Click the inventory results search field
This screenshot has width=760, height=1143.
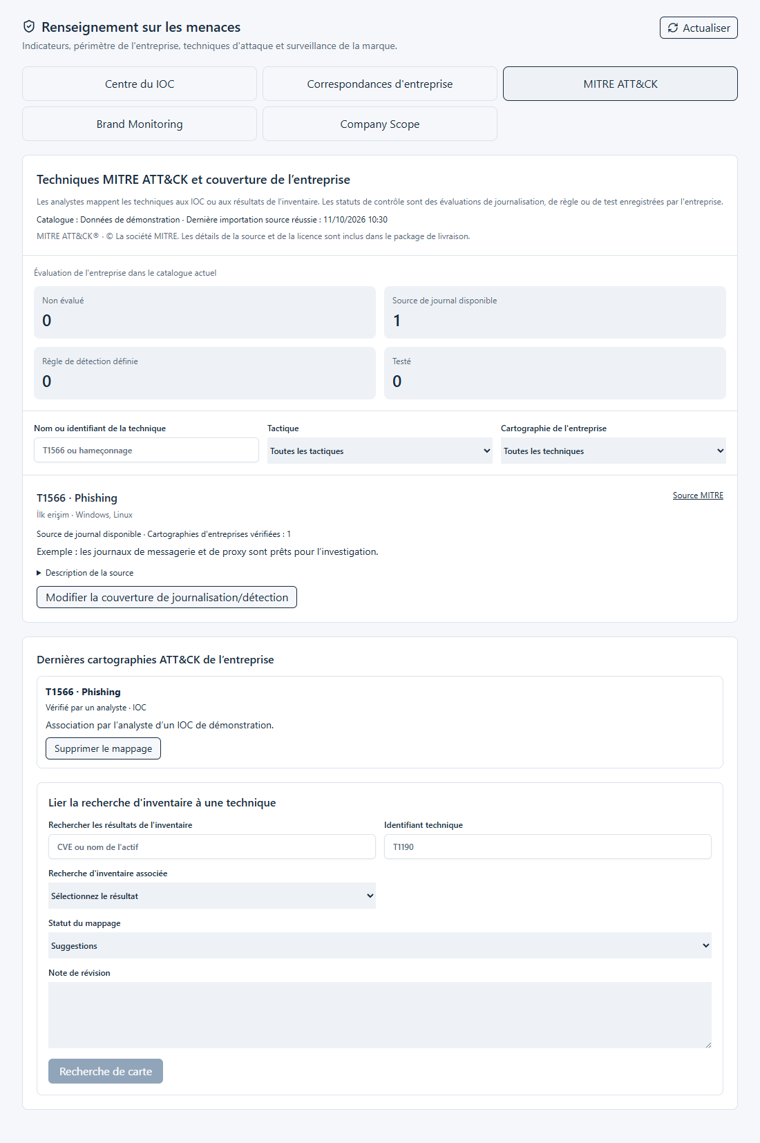pyautogui.click(x=212, y=847)
